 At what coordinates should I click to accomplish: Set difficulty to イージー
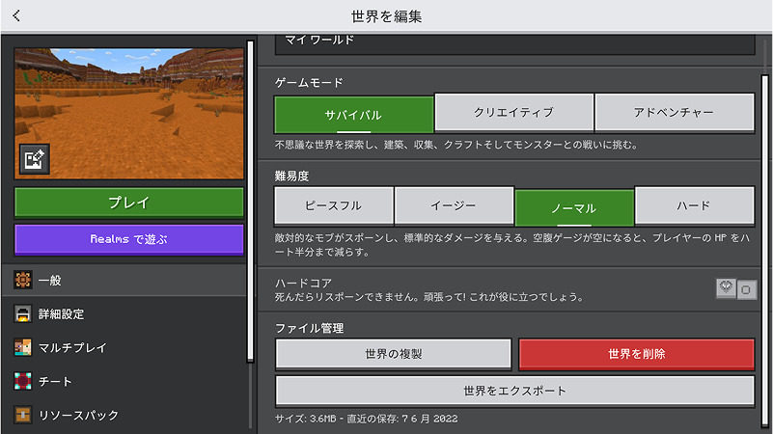[454, 205]
